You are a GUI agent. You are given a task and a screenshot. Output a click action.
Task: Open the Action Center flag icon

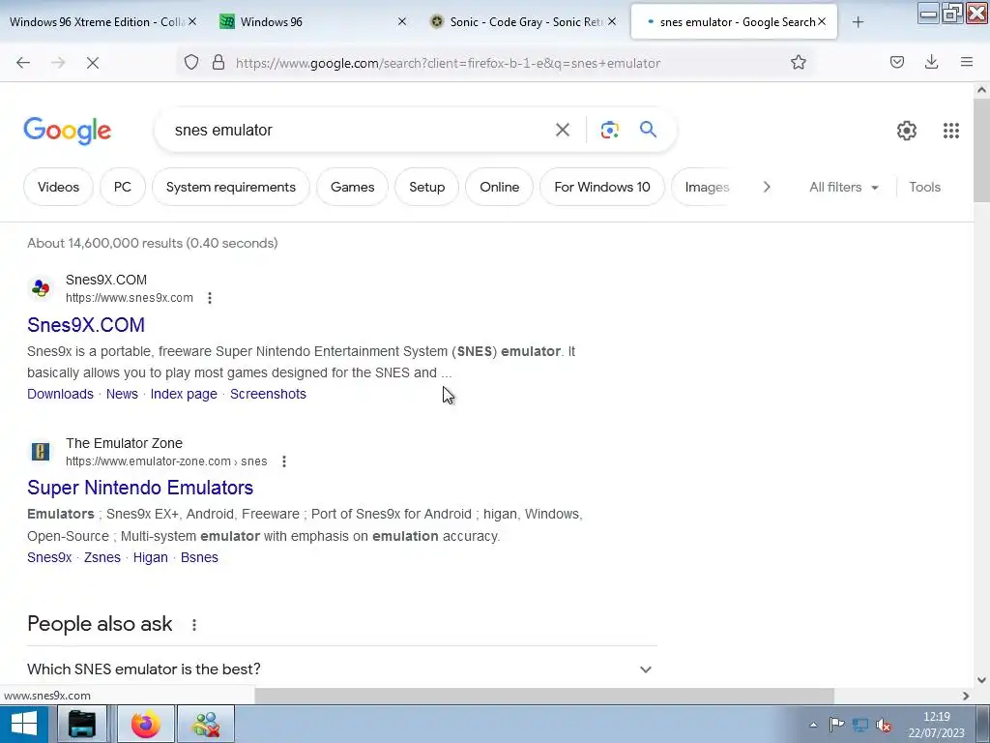(836, 725)
